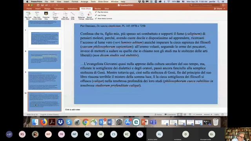Image resolution: width=251 pixels, height=141 pixels.
Task: Open the Arrange menu in the menu bar
Action: 84,2
